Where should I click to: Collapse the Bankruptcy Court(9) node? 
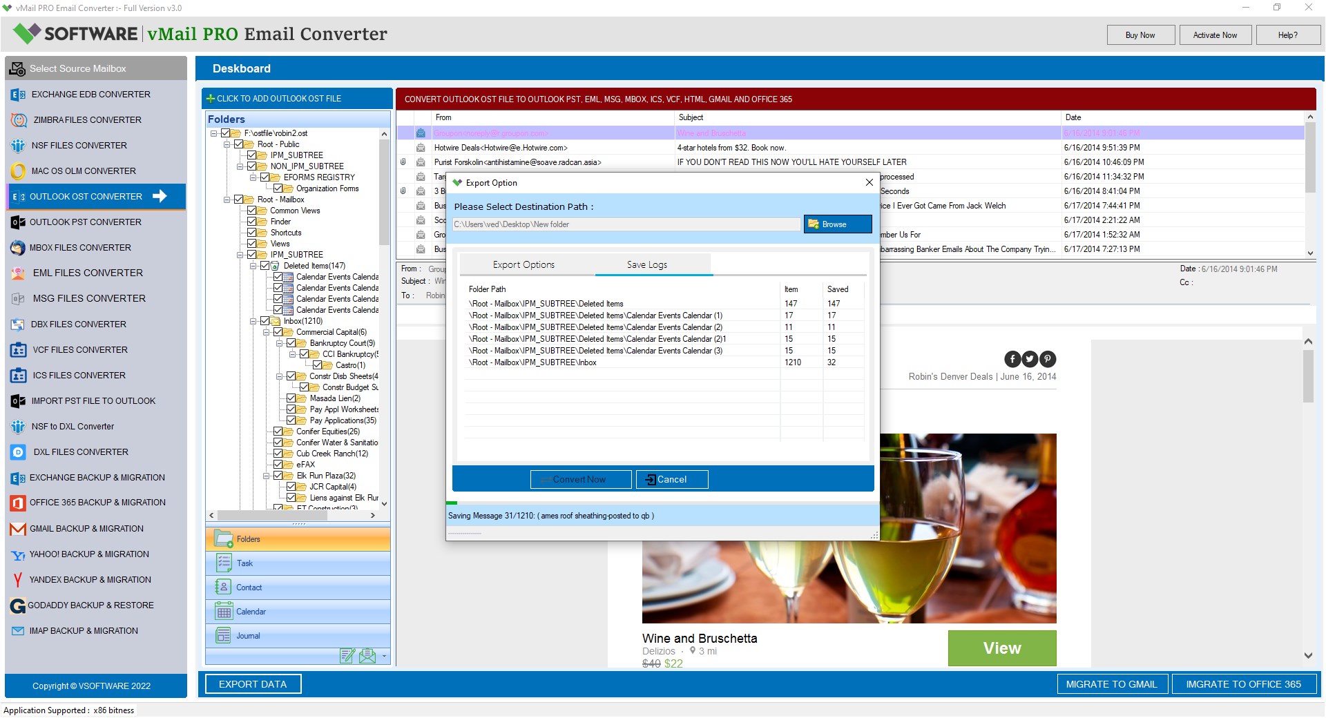tap(280, 343)
